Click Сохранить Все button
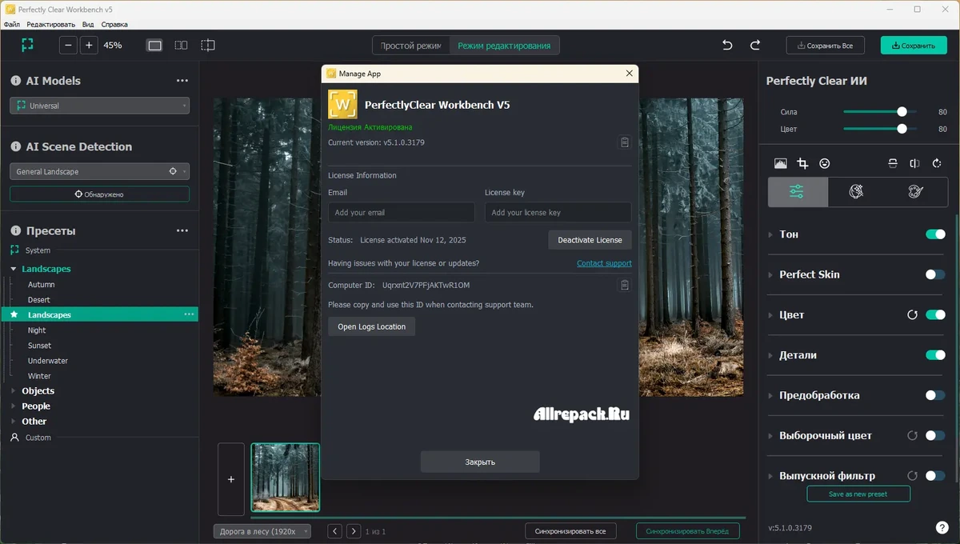Screen dimensions: 960x544 click(826, 46)
